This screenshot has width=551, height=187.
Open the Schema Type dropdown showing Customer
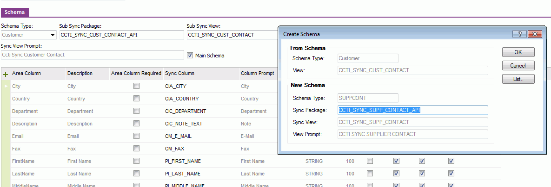point(53,35)
